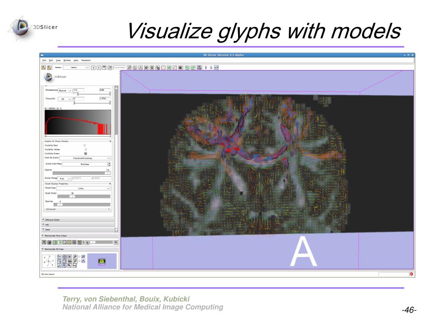This screenshot has width=433, height=324.
Task: Click the threshold upper field 1.0742
Action: (x=105, y=99)
